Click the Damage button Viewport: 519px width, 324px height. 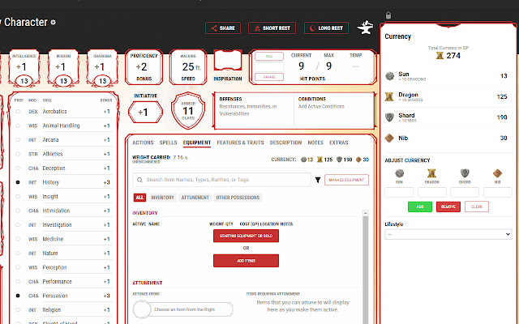pyautogui.click(x=269, y=77)
